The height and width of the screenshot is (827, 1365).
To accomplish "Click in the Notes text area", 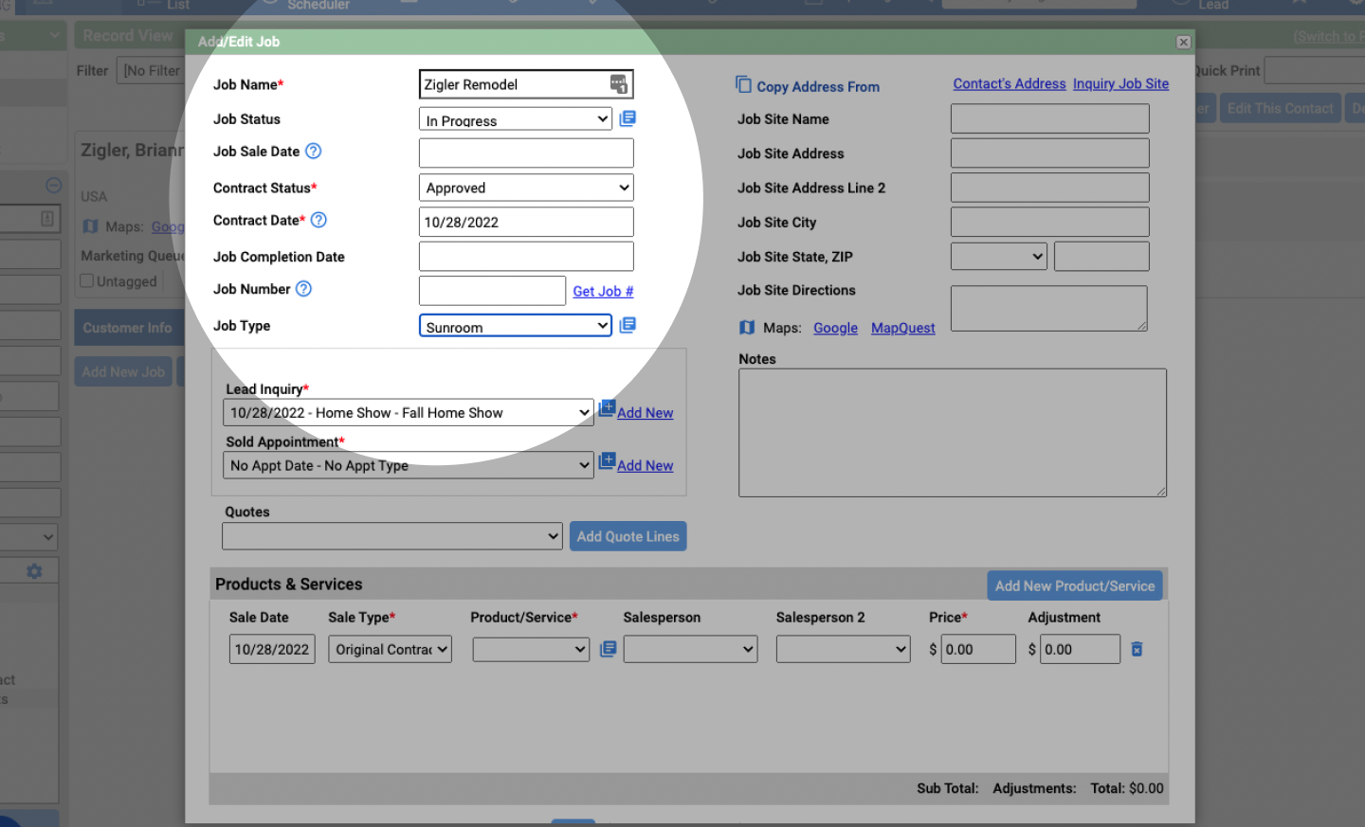I will coord(953,432).
